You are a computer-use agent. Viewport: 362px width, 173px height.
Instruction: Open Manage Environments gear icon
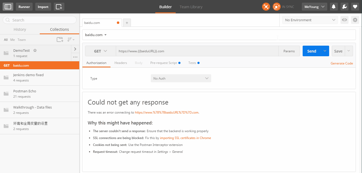tap(355, 20)
